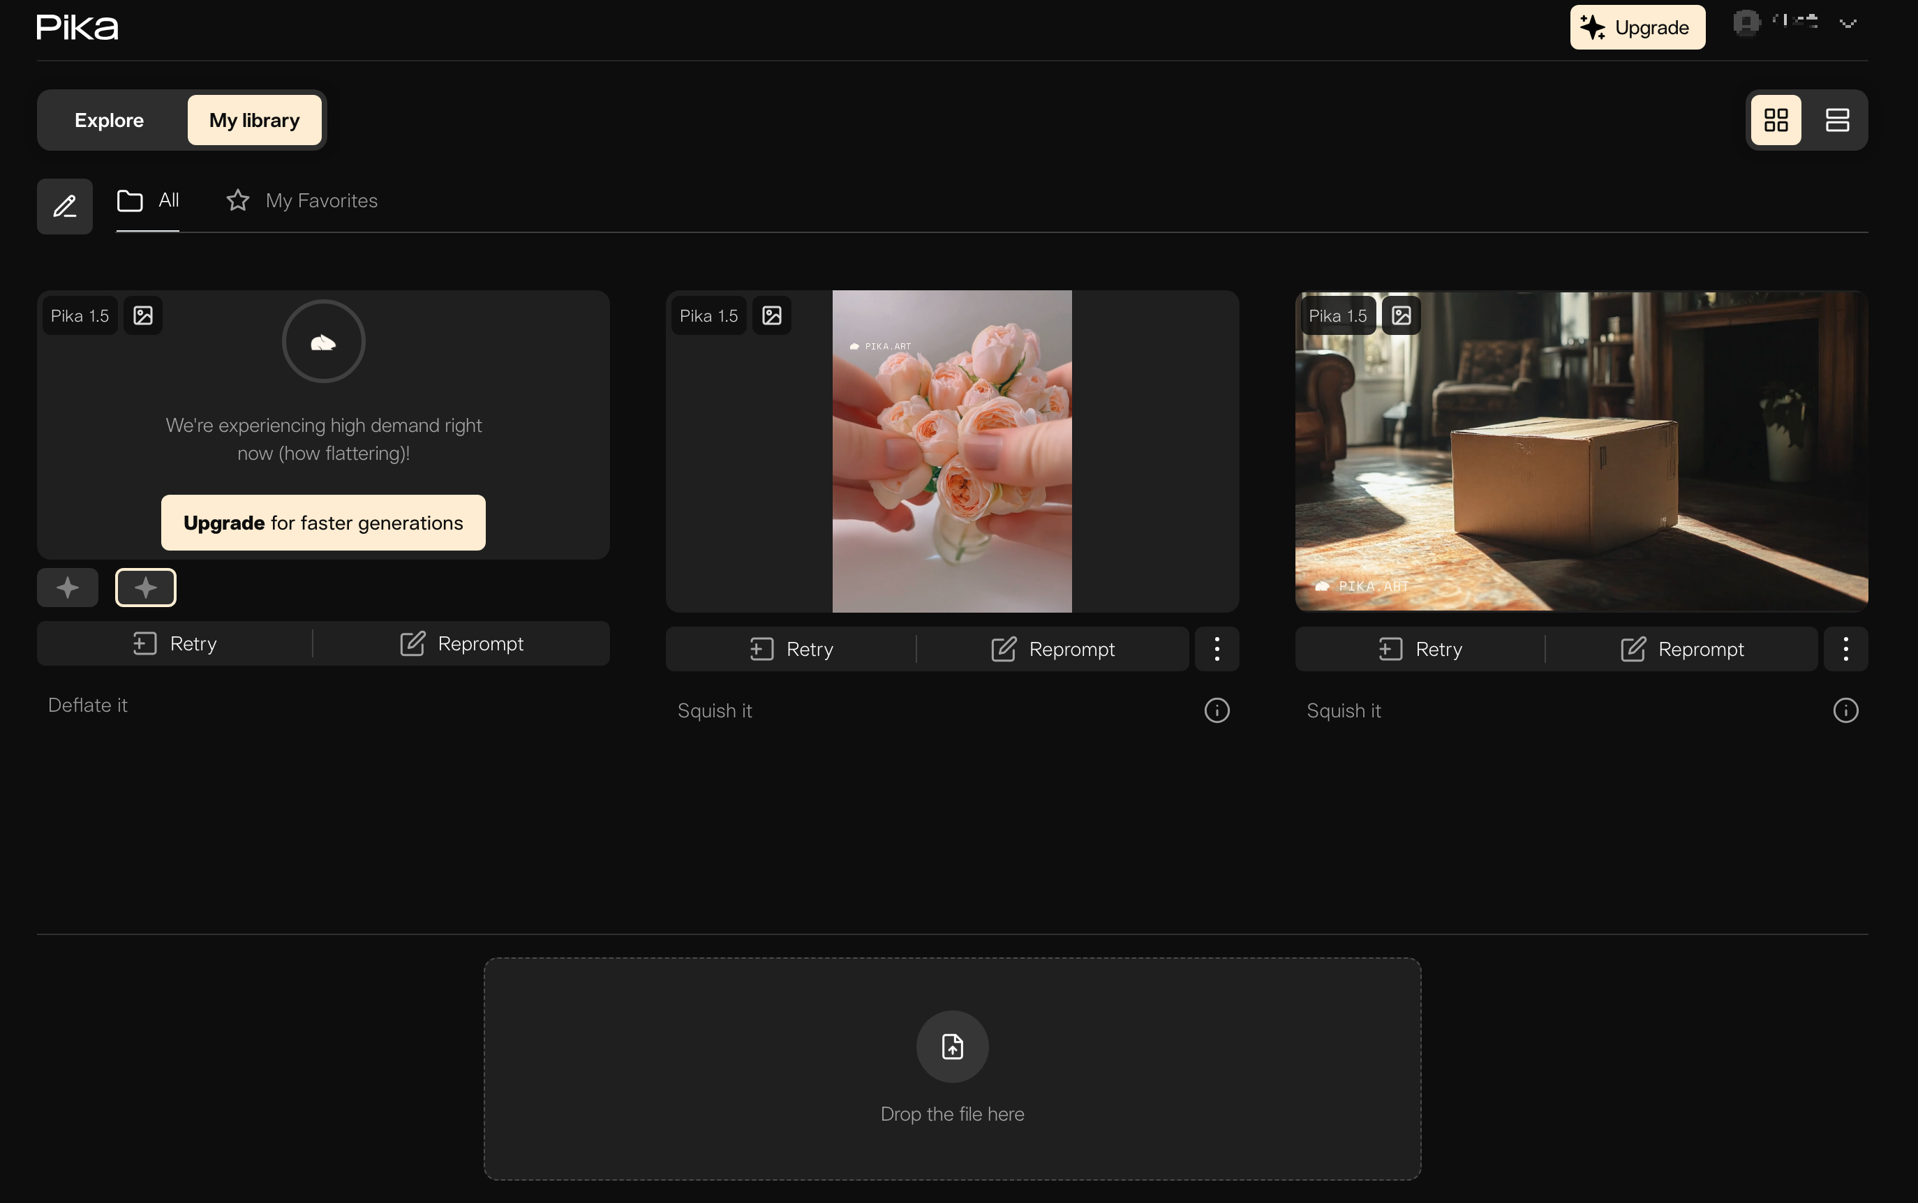Click the file upload drop zone icon
The width and height of the screenshot is (1918, 1203).
[x=952, y=1046]
